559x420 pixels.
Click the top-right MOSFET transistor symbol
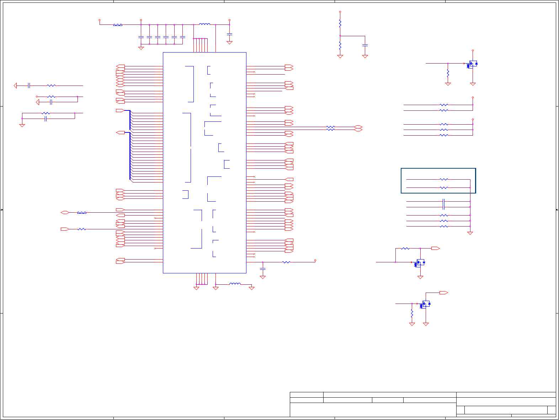click(472, 64)
